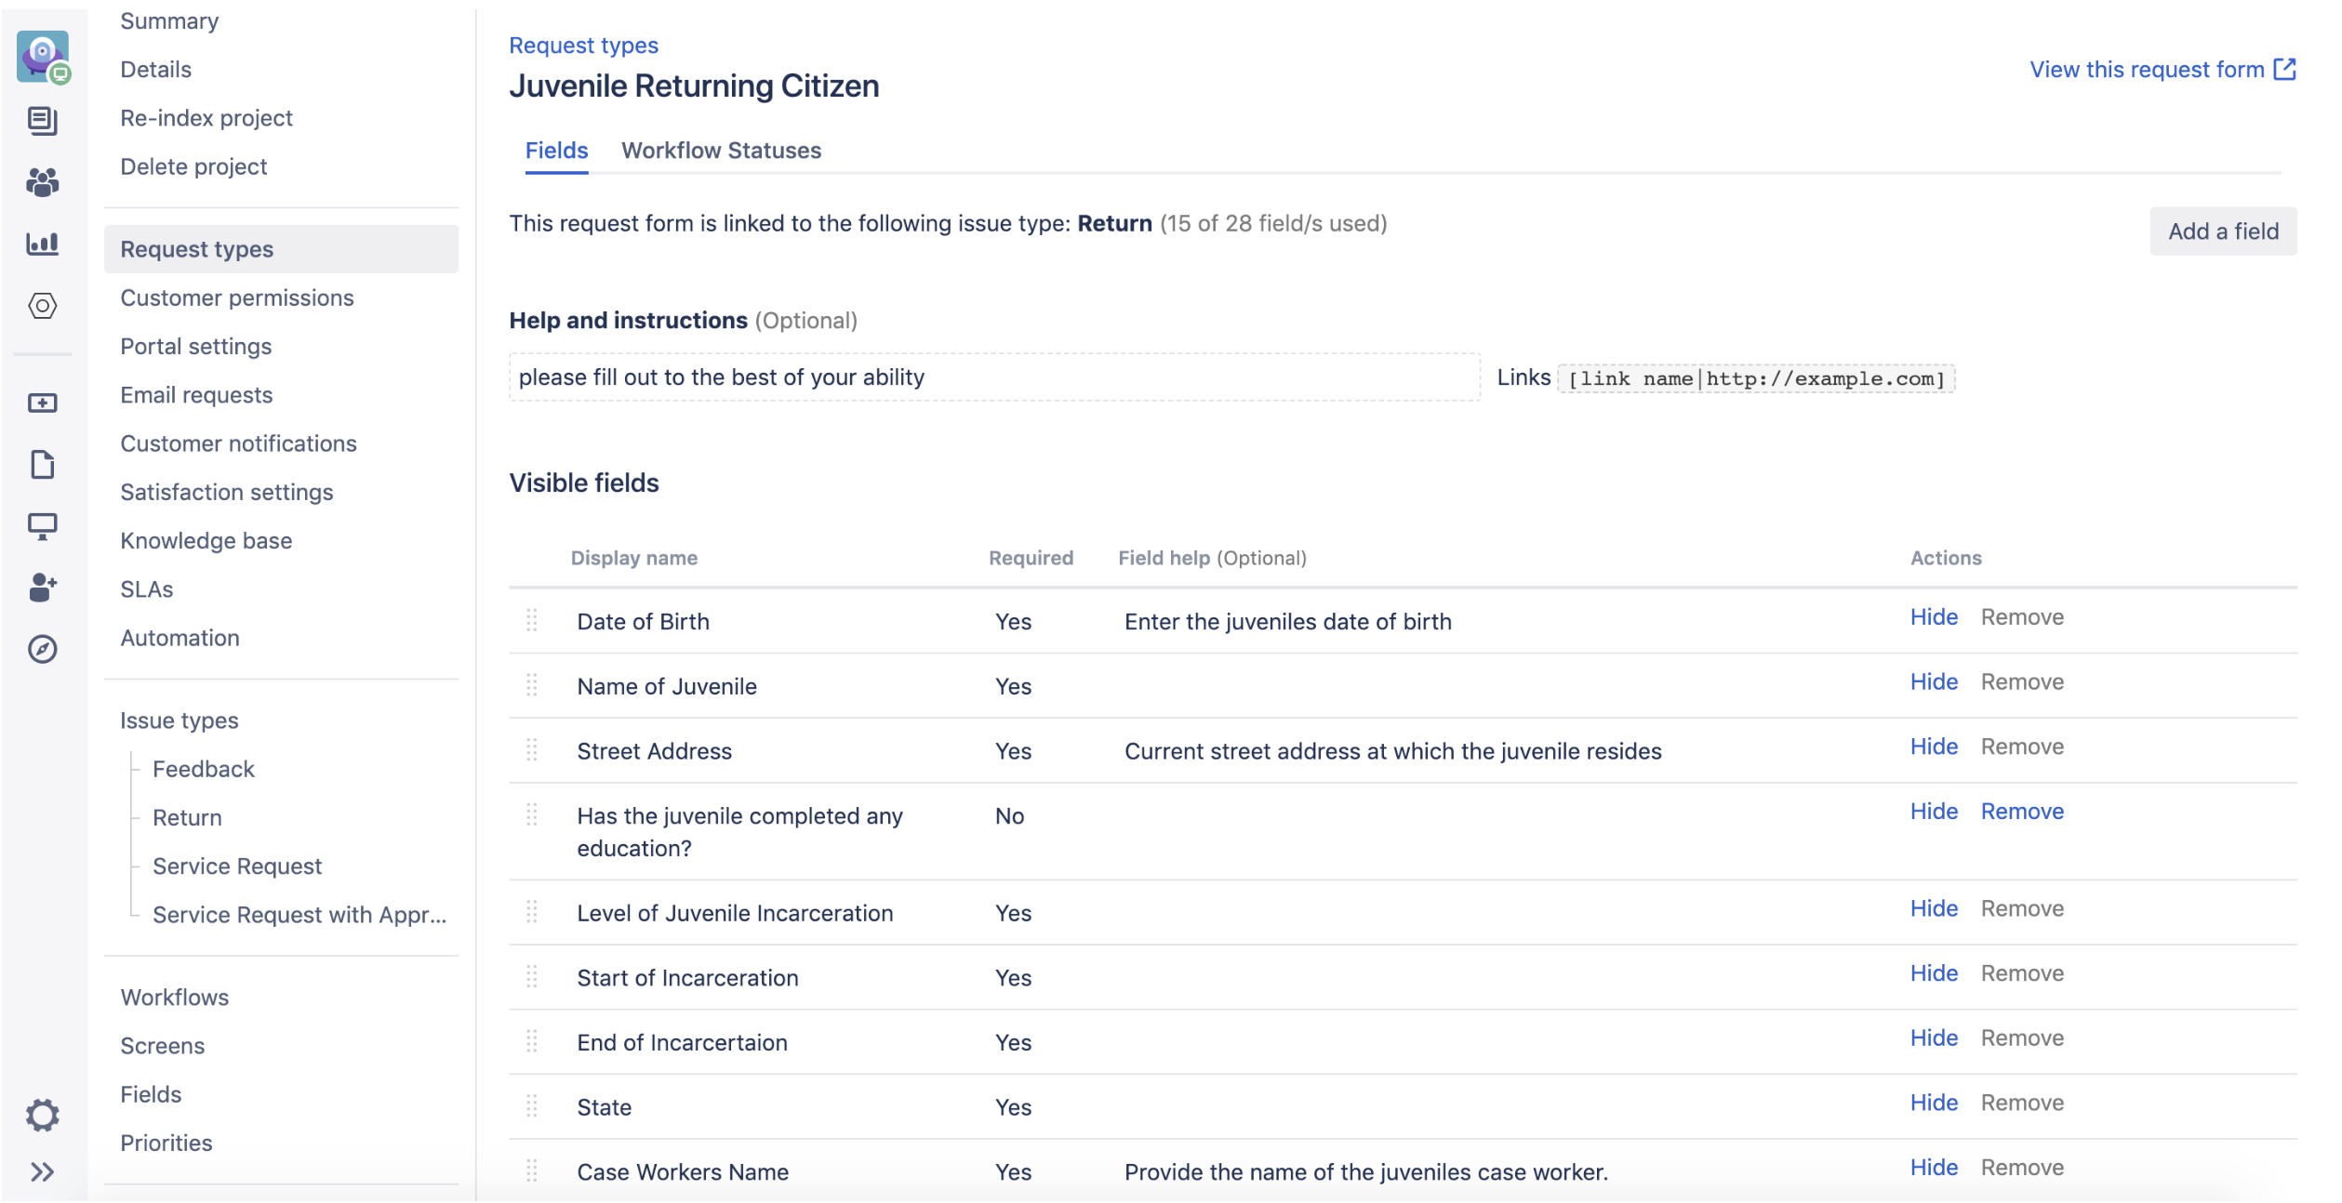Viewport: 2342px width, 1203px height.
Task: Hide the State field
Action: click(x=1934, y=1103)
